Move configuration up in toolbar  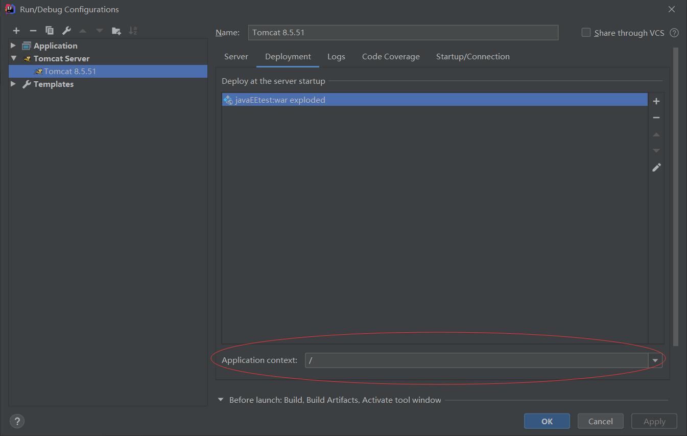(83, 31)
